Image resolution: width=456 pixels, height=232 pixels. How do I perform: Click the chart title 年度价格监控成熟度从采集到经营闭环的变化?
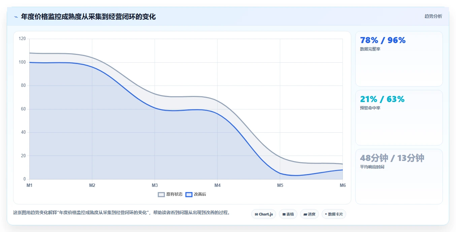88,17
